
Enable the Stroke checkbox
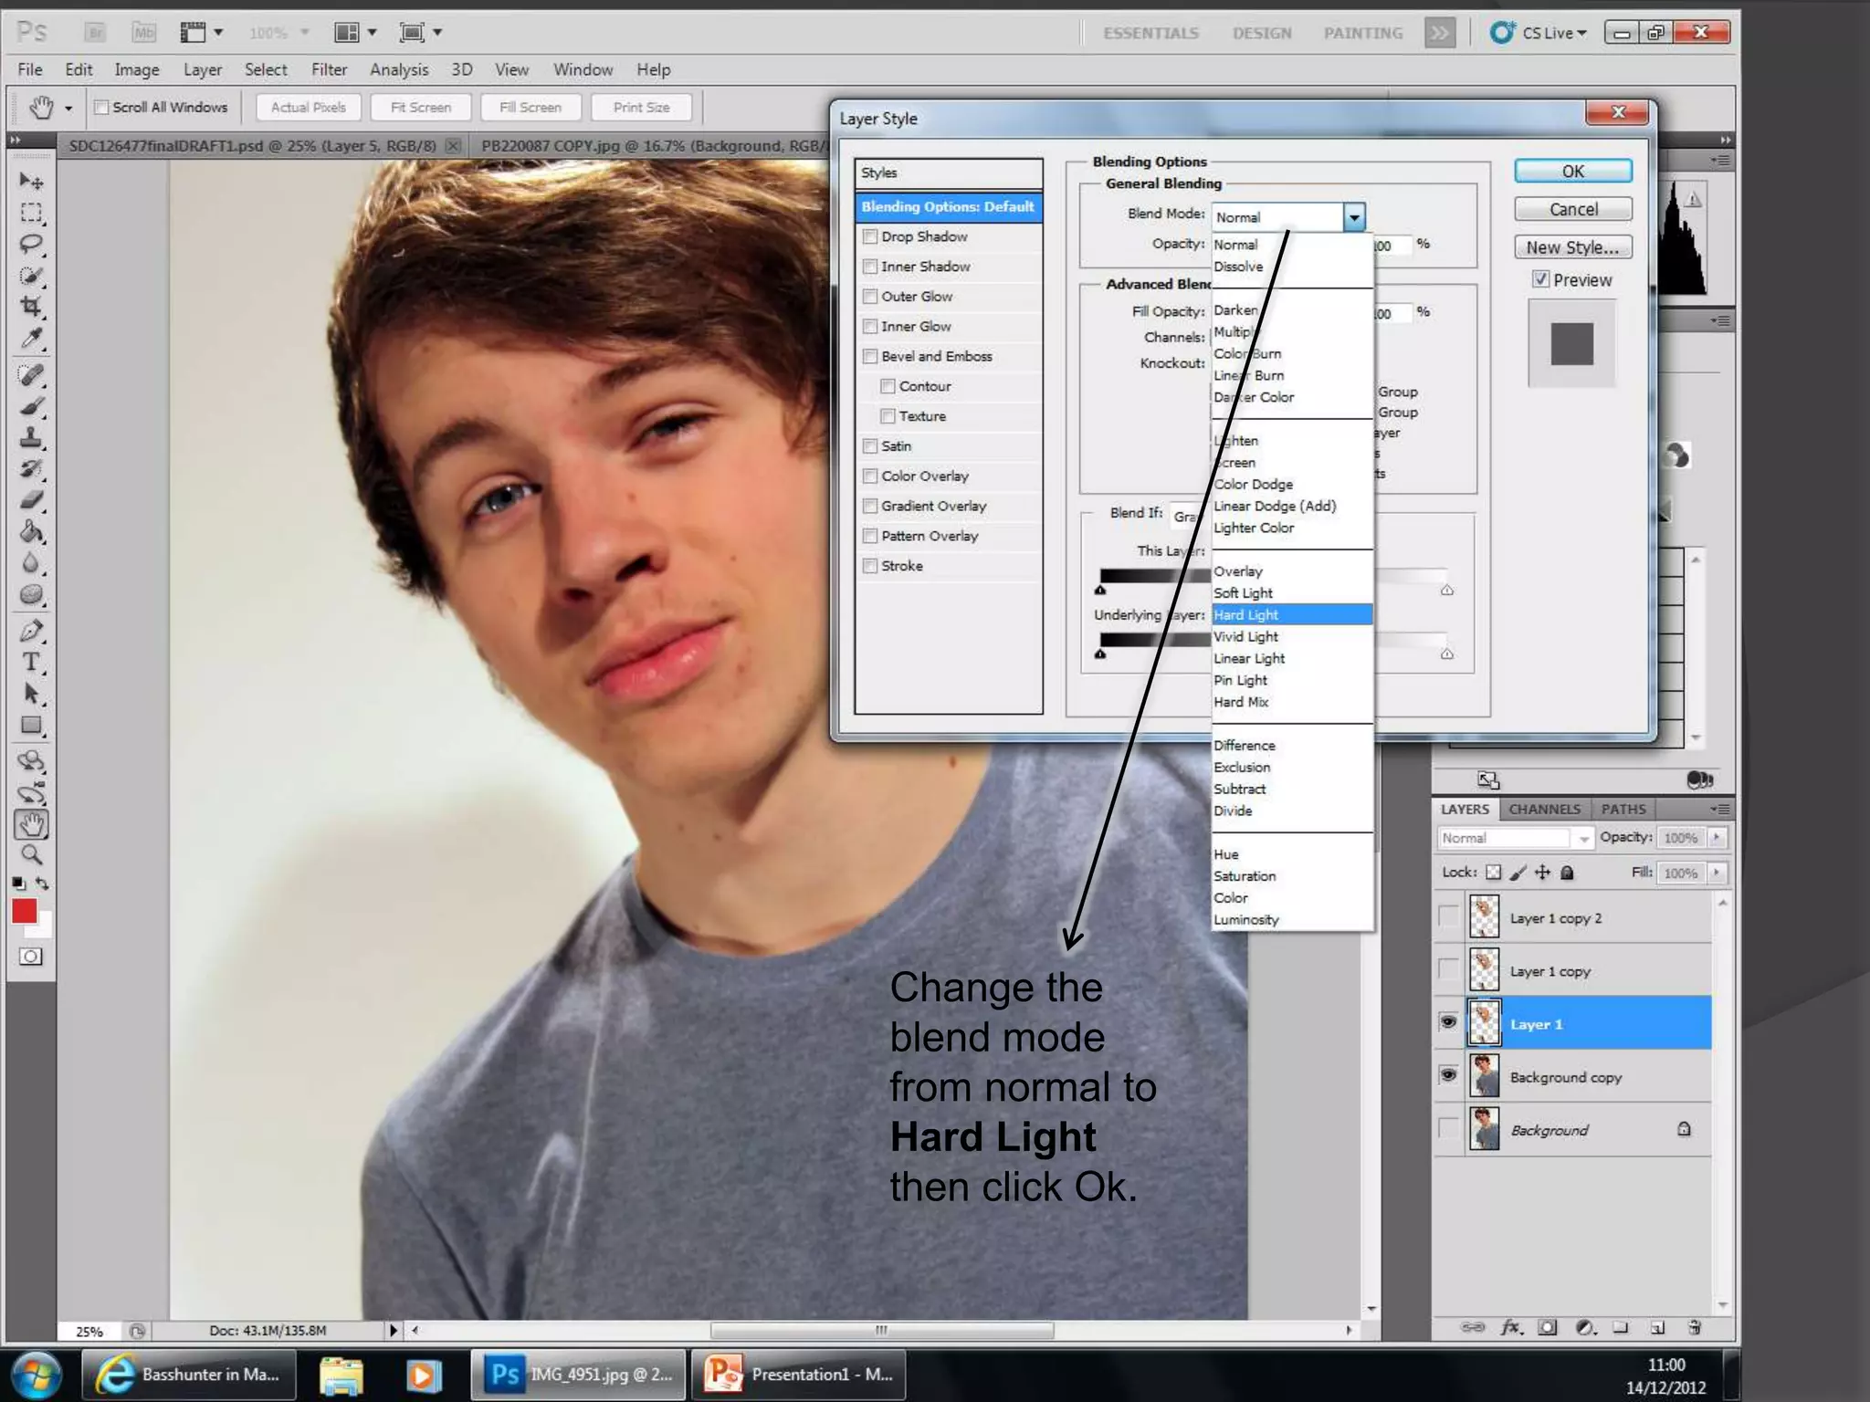(x=870, y=566)
